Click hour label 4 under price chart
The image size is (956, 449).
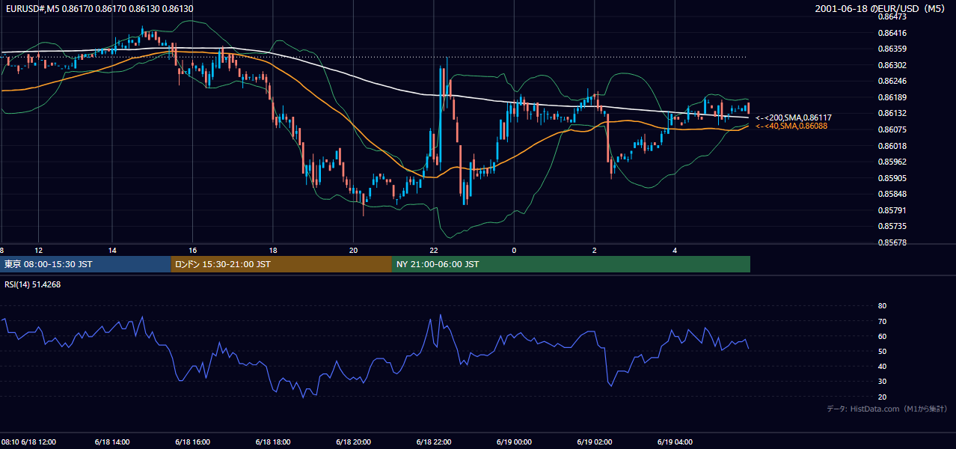(675, 250)
